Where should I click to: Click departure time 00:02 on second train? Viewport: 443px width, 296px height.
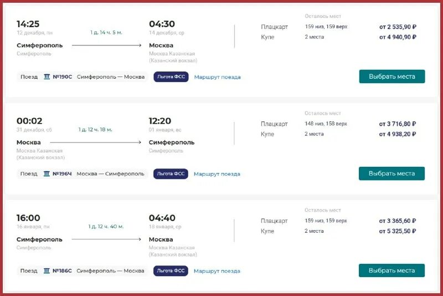[x=29, y=121]
